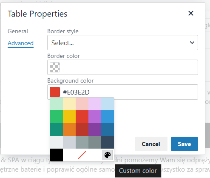The width and height of the screenshot is (210, 178).
Task: Pick the bright blue color swatch
Action: click(x=108, y=117)
